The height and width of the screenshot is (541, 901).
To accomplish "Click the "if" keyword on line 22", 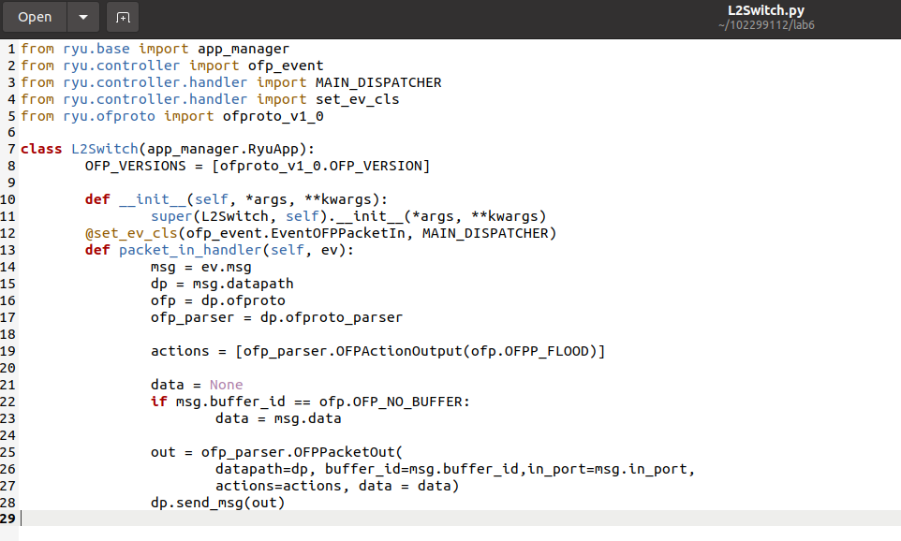I will point(159,402).
